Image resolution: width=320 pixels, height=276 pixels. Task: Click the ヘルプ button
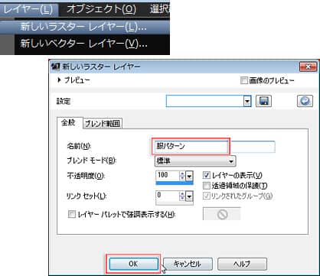242,264
